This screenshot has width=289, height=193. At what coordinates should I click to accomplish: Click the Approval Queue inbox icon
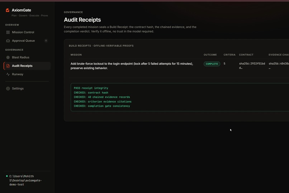pos(8,41)
